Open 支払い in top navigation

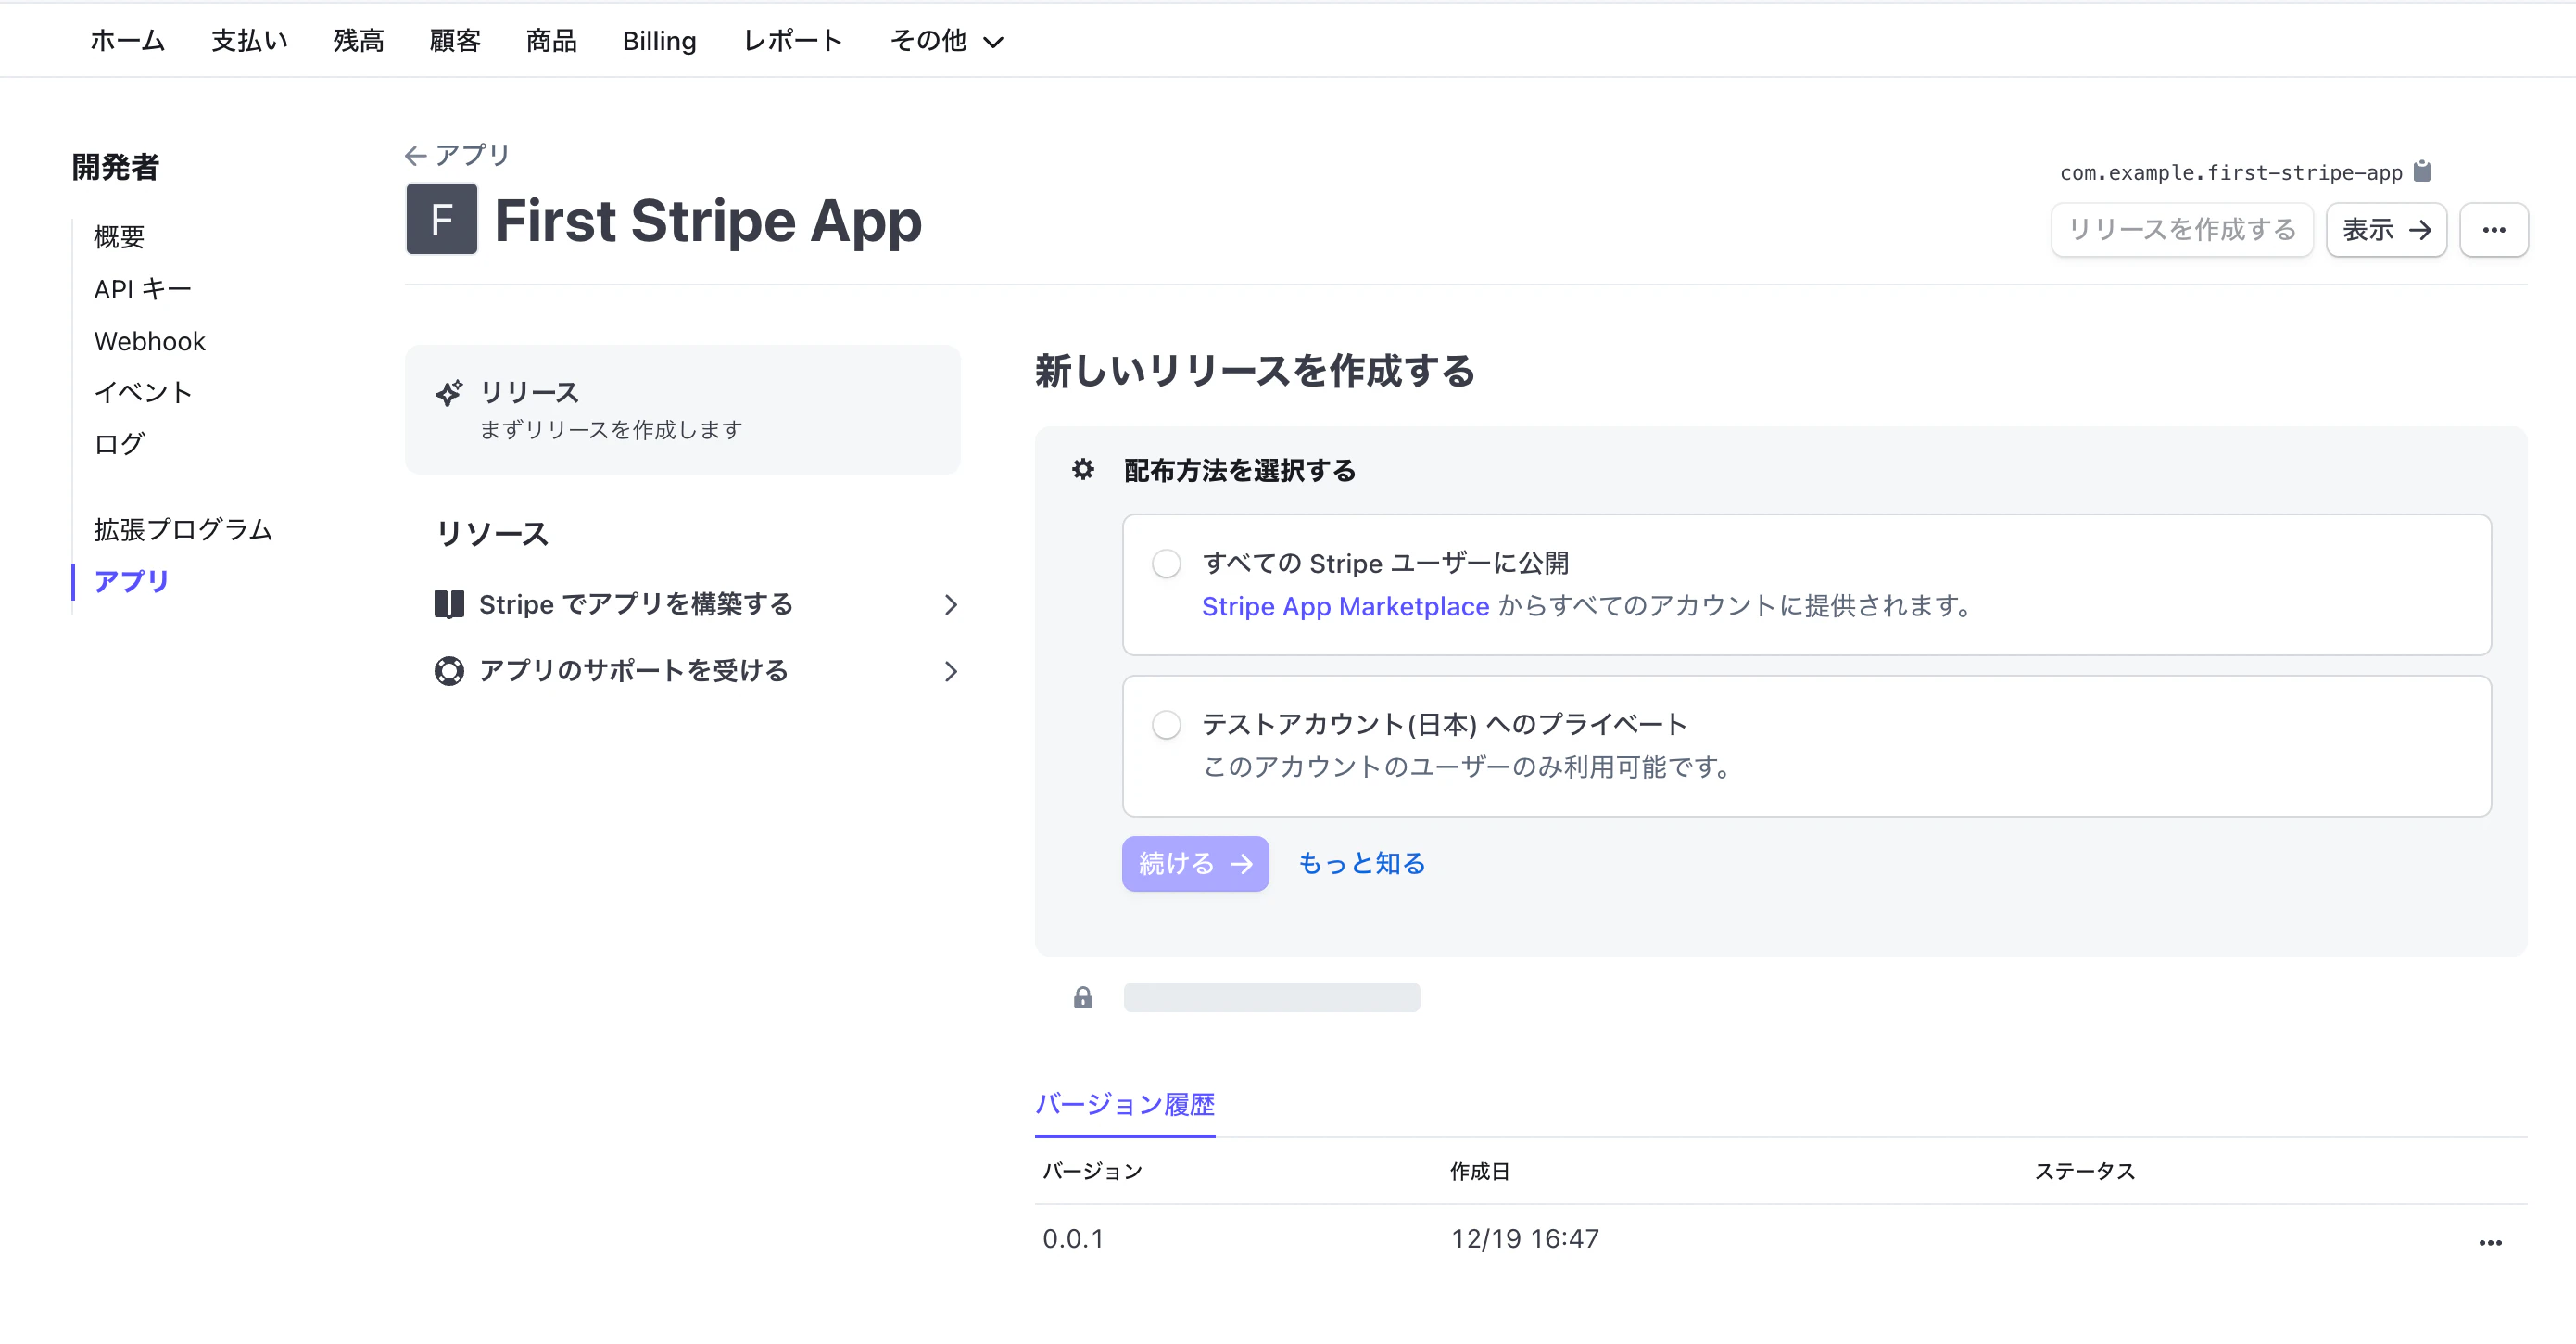point(249,41)
